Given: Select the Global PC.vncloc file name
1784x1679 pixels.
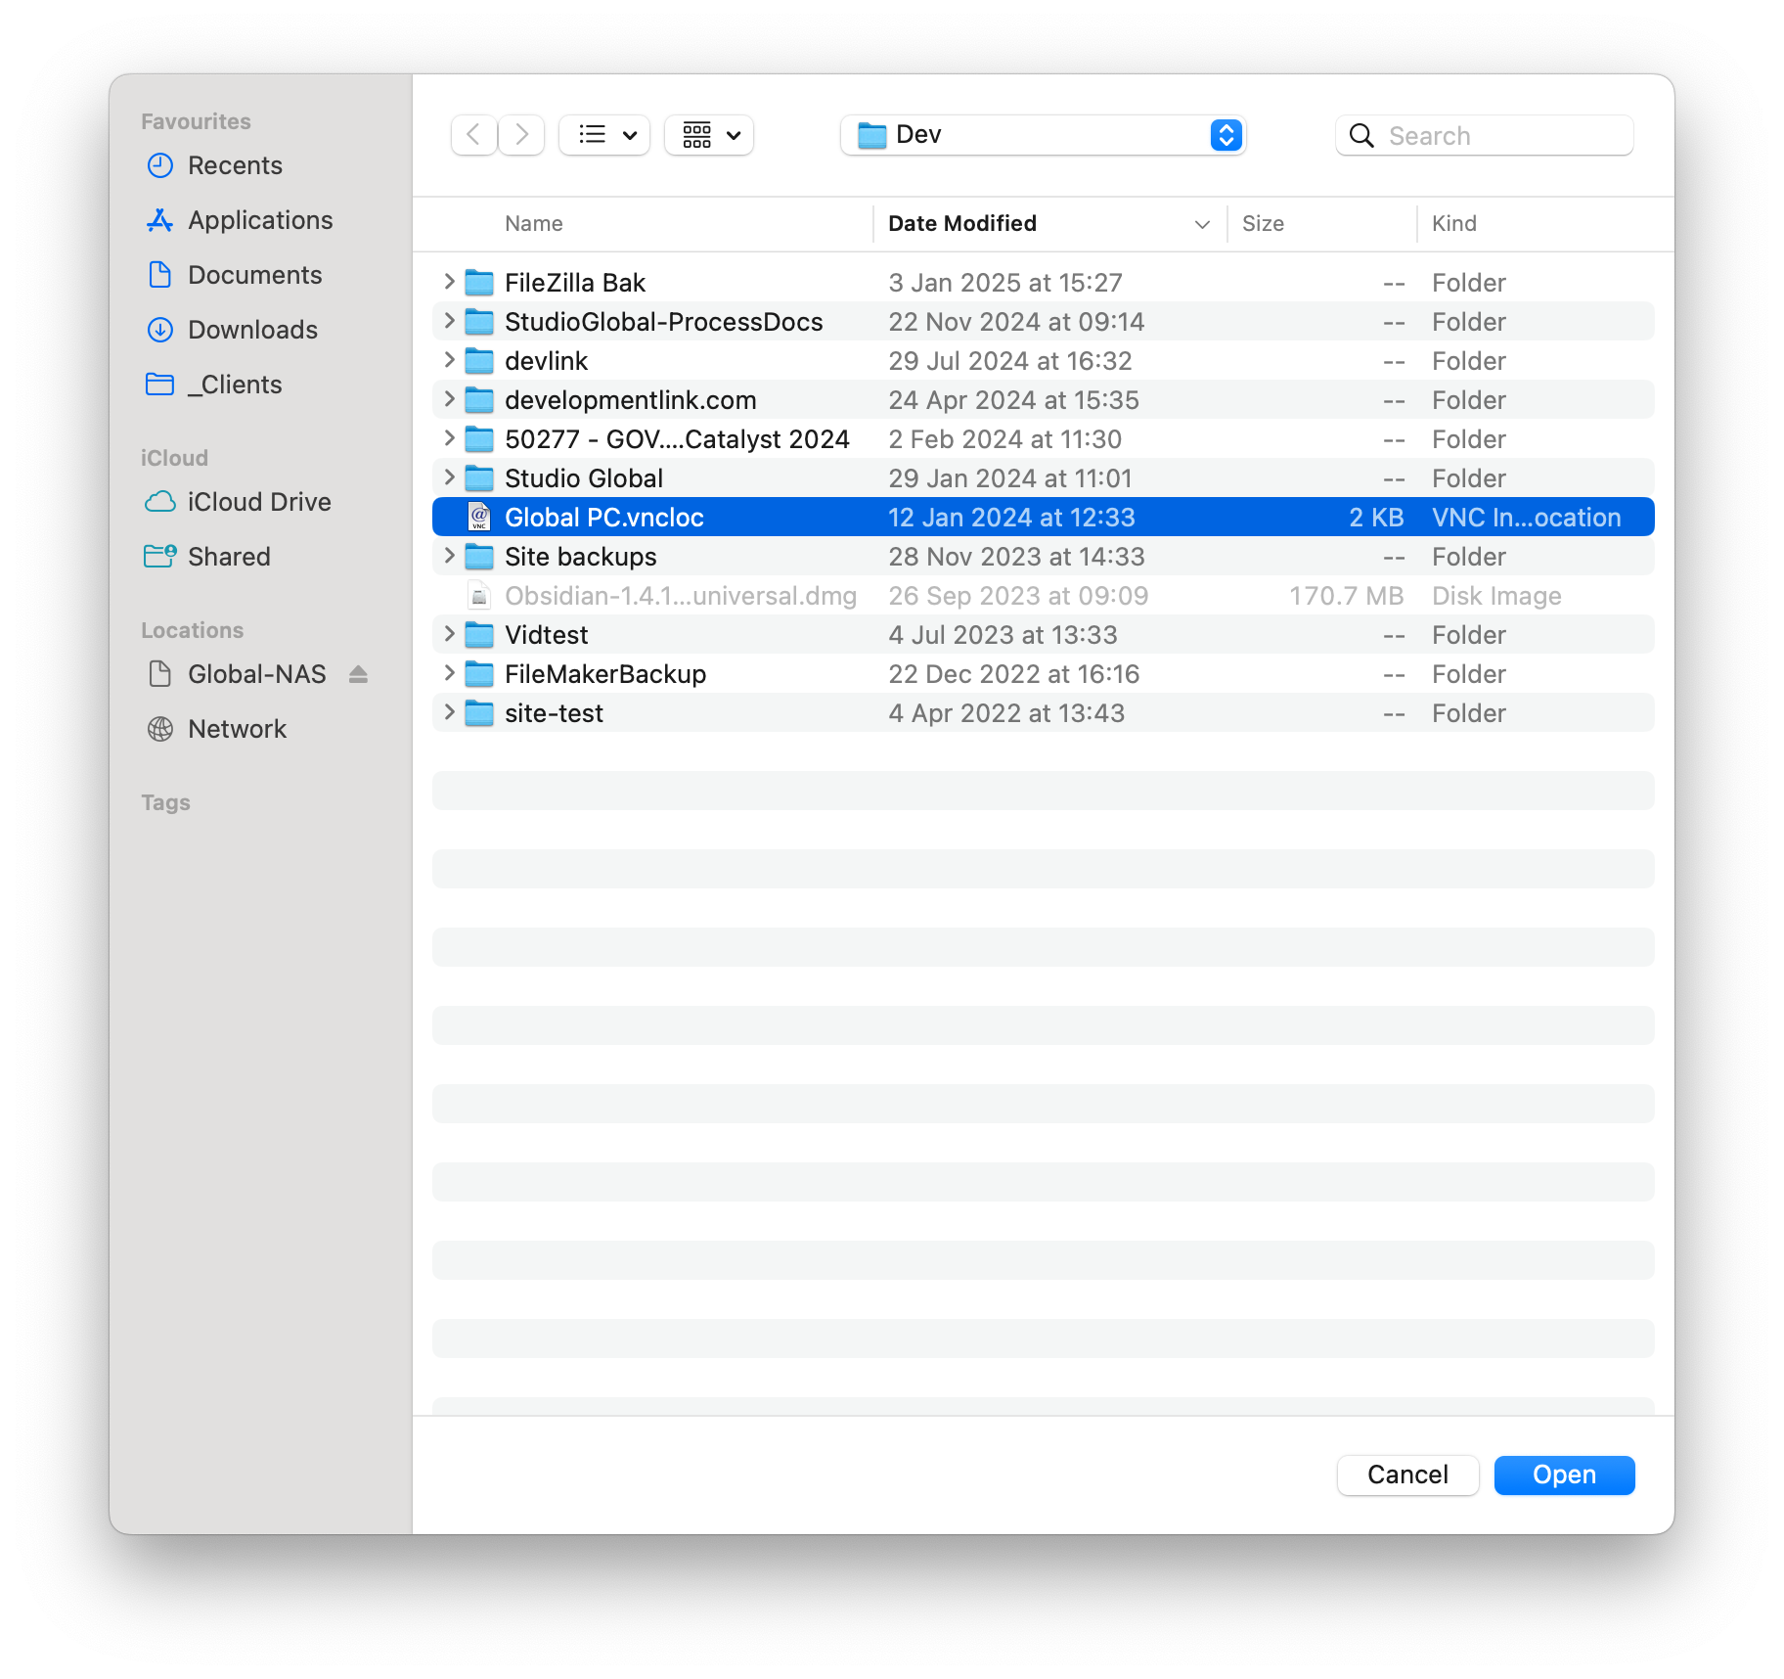Looking at the screenshot, I should coord(604,518).
